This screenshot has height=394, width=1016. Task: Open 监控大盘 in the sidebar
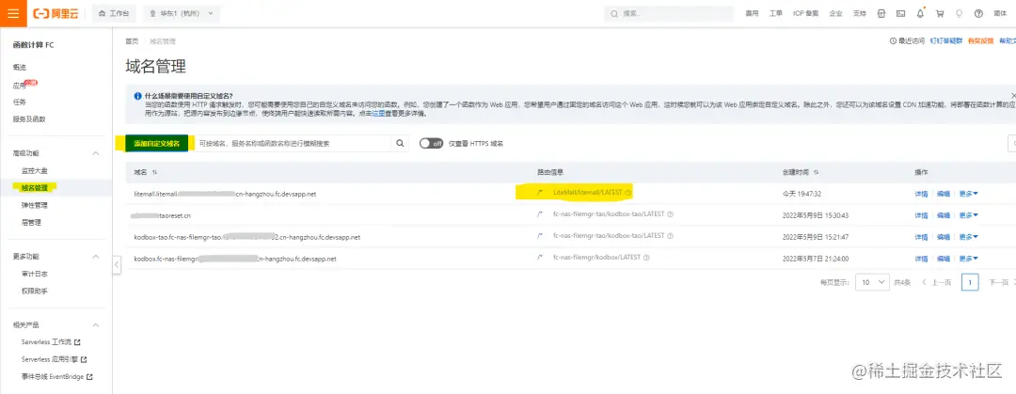(35, 170)
